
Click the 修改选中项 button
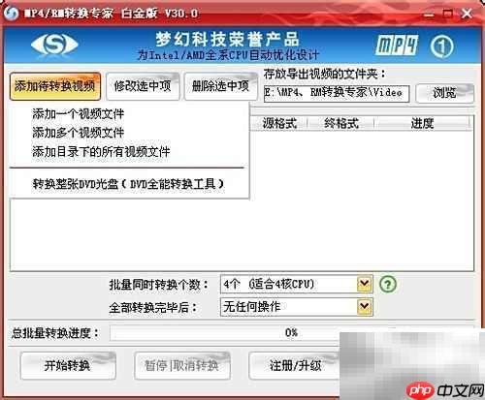click(x=143, y=86)
